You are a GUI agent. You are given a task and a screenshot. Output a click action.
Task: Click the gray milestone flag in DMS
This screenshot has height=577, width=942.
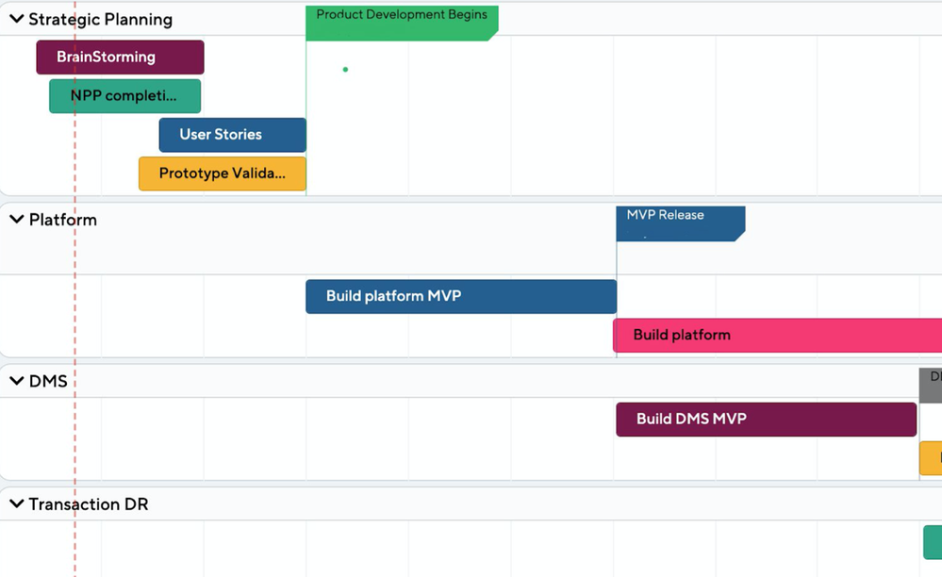click(x=931, y=385)
